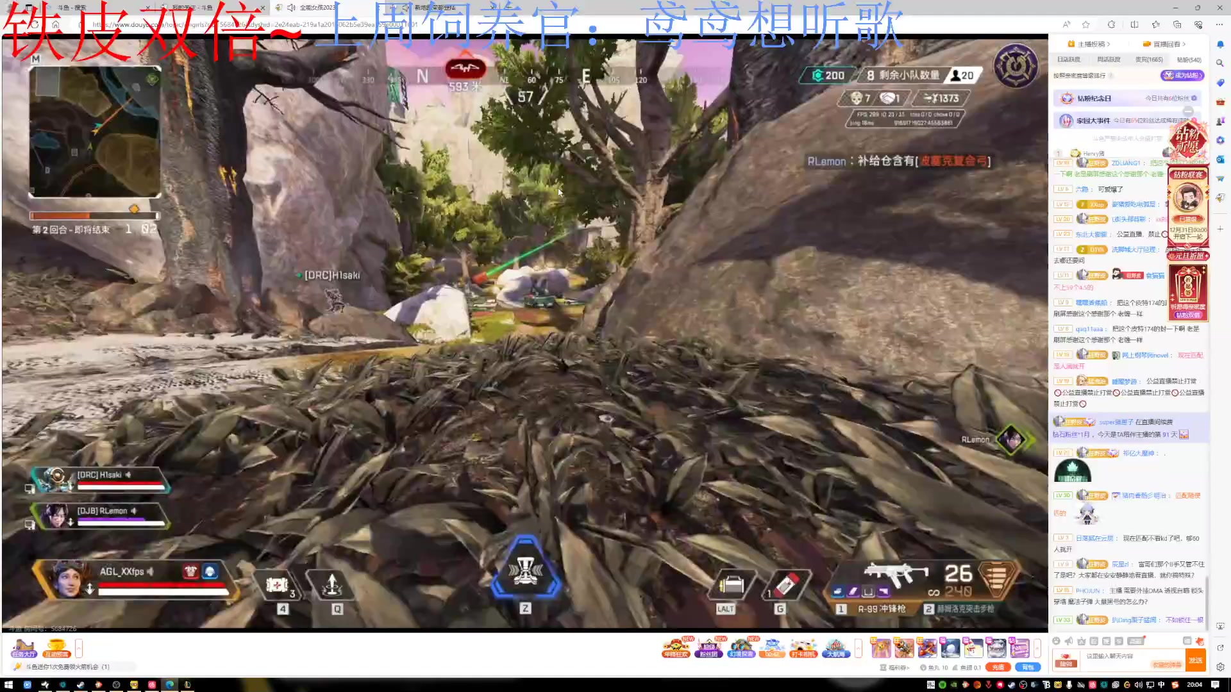Open the tools briefcase icon in Edge sidebar

pyautogui.click(x=1220, y=102)
